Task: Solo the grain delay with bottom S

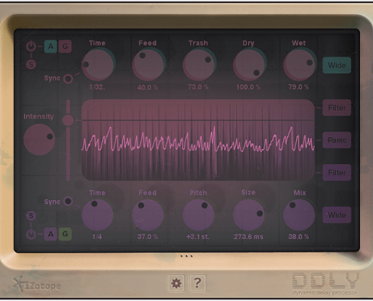Action: (x=31, y=216)
